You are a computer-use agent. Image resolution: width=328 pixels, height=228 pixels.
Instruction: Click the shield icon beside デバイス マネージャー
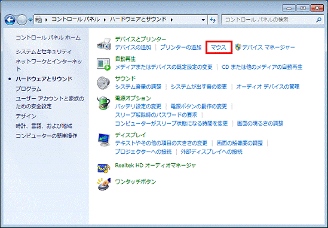(238, 47)
